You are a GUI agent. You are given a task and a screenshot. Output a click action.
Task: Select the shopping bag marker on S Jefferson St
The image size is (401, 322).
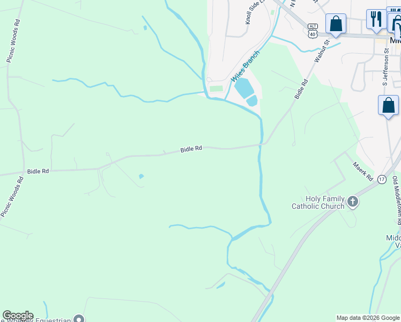(x=388, y=106)
